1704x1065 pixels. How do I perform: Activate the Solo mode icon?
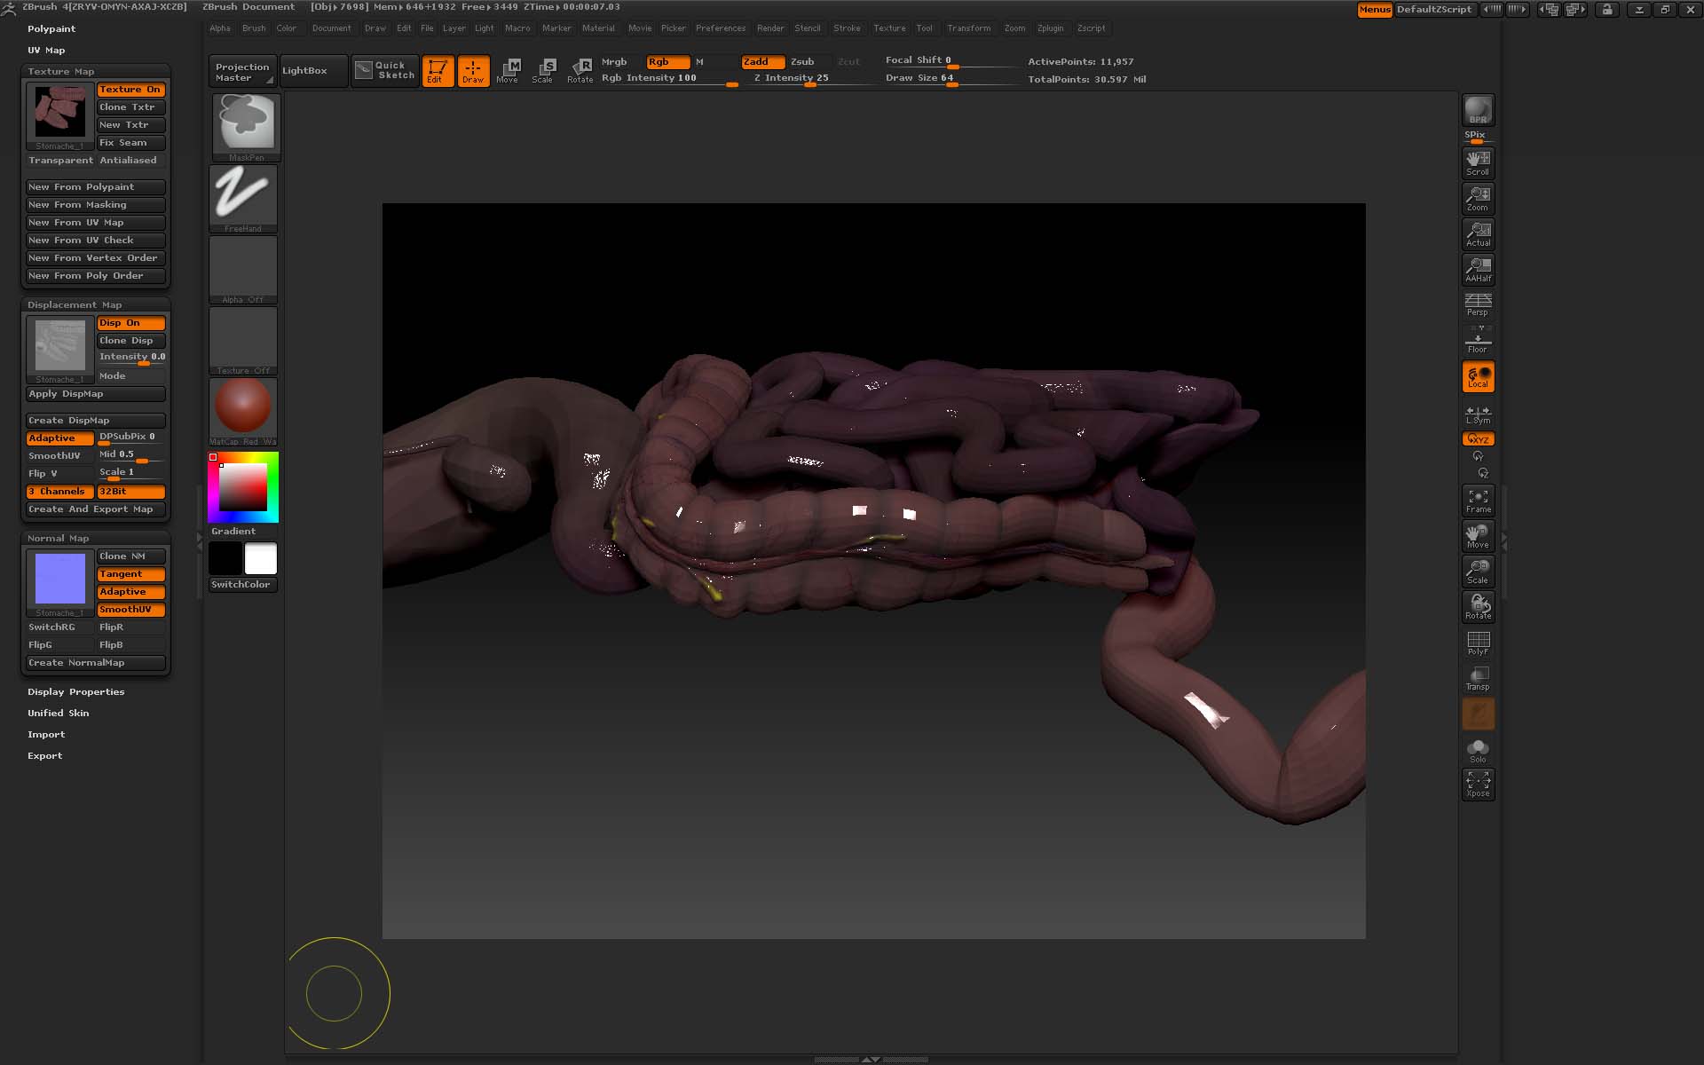coord(1478,751)
